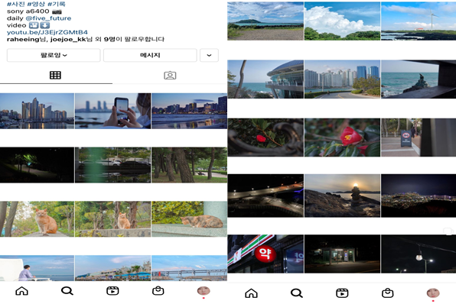456x304 pixels.
Task: Open the red camellia flower close-up photo
Action: 342,137
